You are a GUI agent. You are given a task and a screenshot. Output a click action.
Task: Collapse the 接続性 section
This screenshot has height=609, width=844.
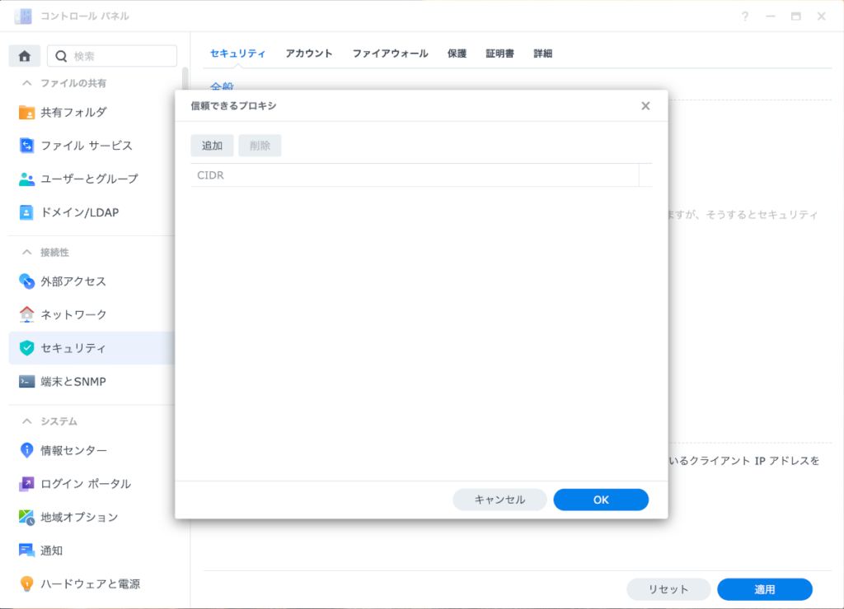(x=26, y=252)
